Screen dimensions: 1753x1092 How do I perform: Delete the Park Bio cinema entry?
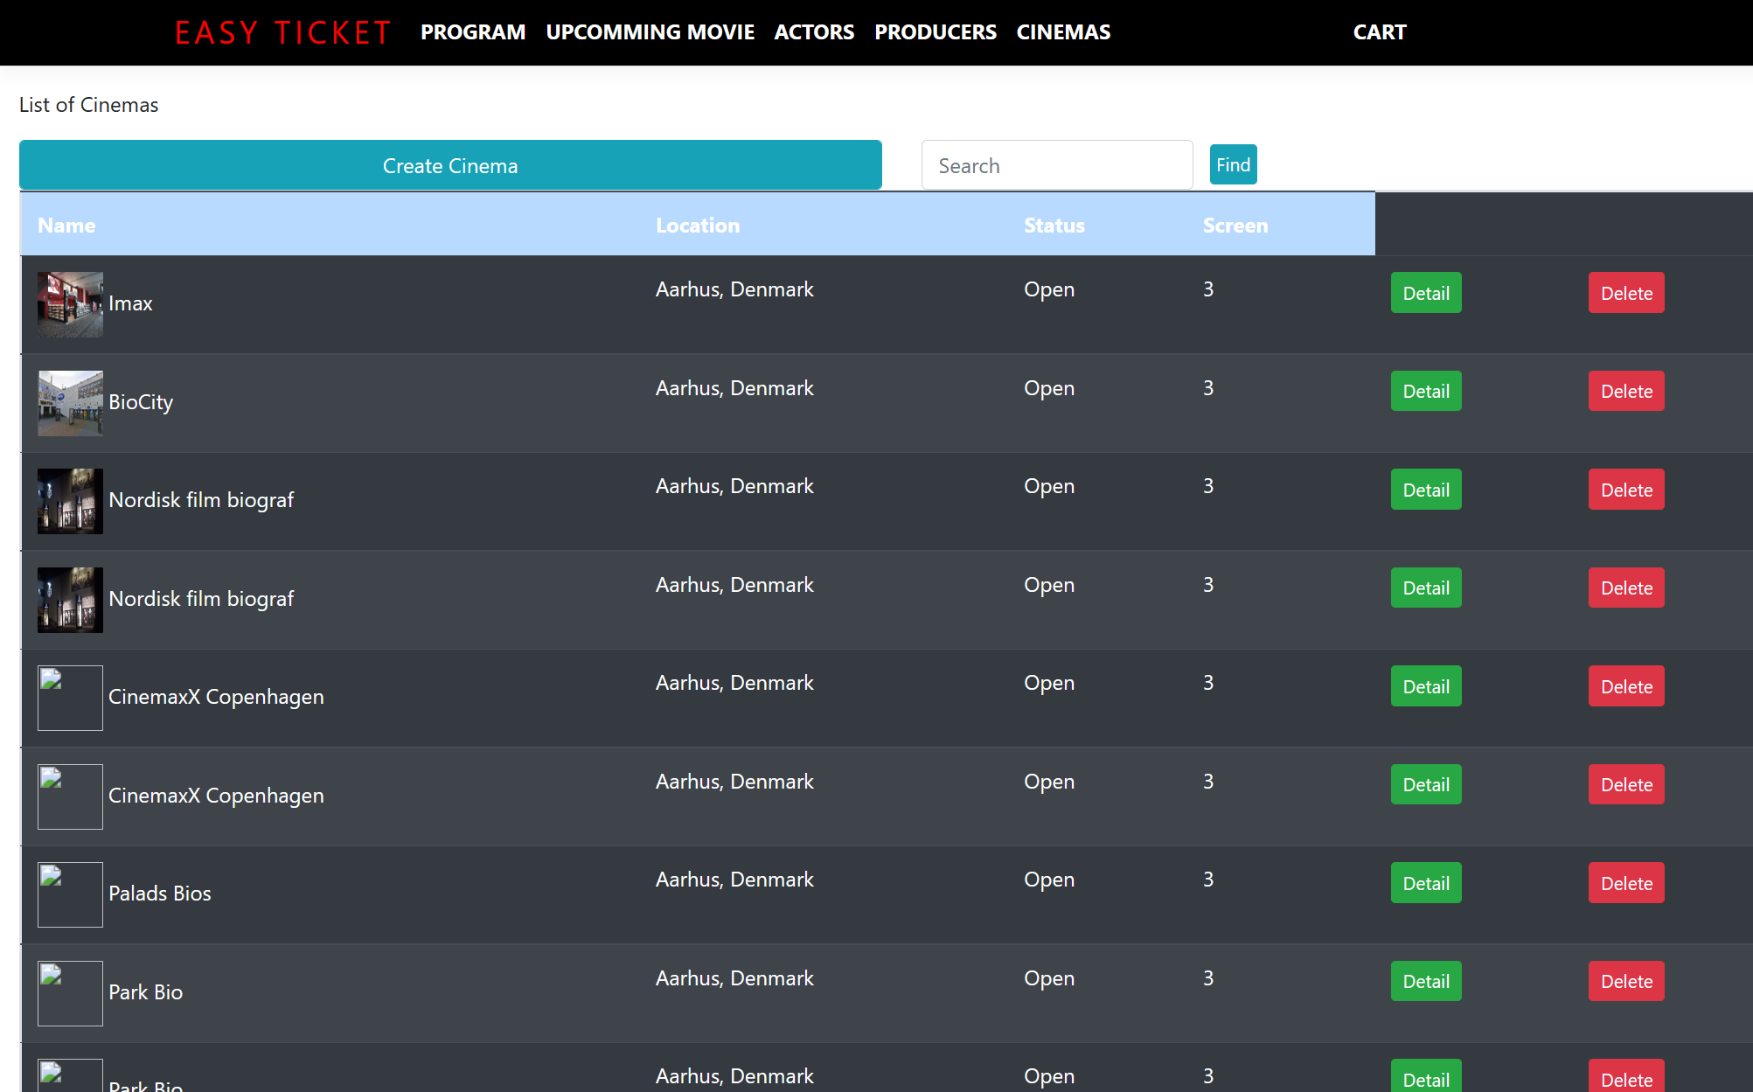tap(1625, 981)
